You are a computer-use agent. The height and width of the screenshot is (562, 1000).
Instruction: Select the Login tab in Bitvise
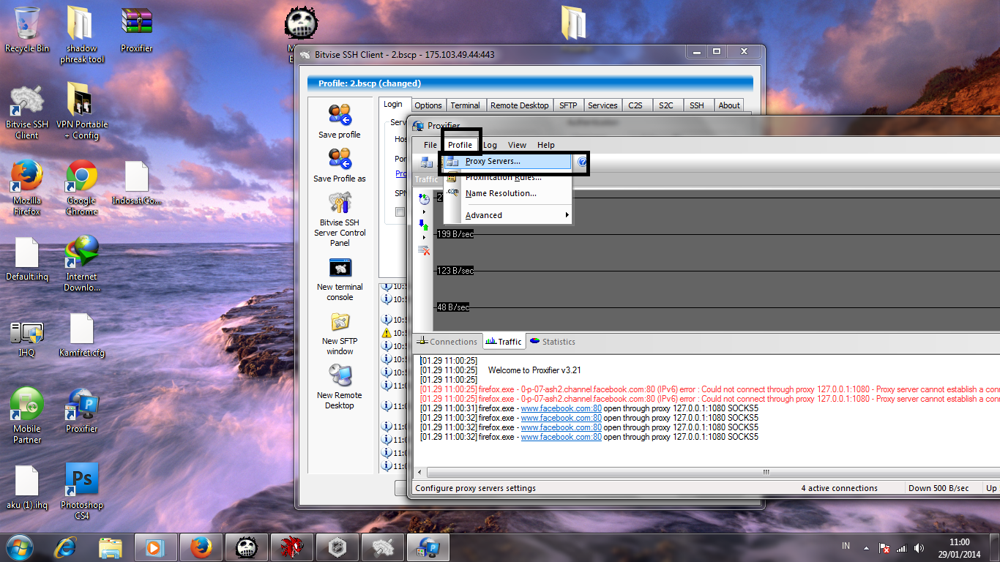tap(393, 105)
